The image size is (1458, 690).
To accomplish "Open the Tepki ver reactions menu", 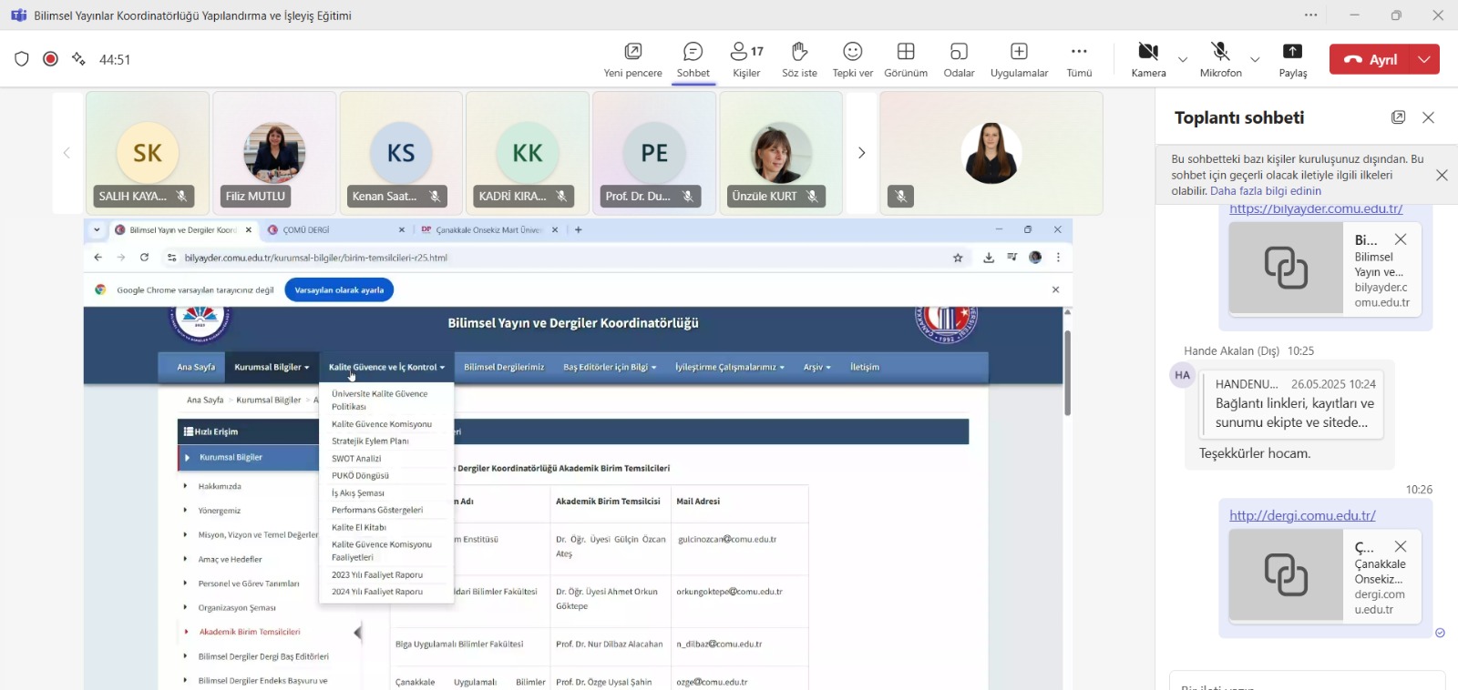I will click(852, 59).
